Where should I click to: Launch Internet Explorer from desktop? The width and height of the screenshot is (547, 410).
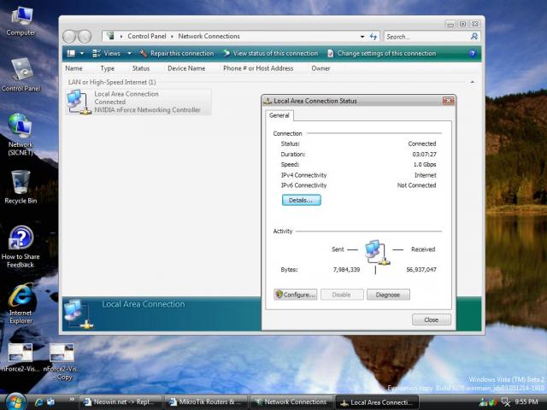coord(21,303)
